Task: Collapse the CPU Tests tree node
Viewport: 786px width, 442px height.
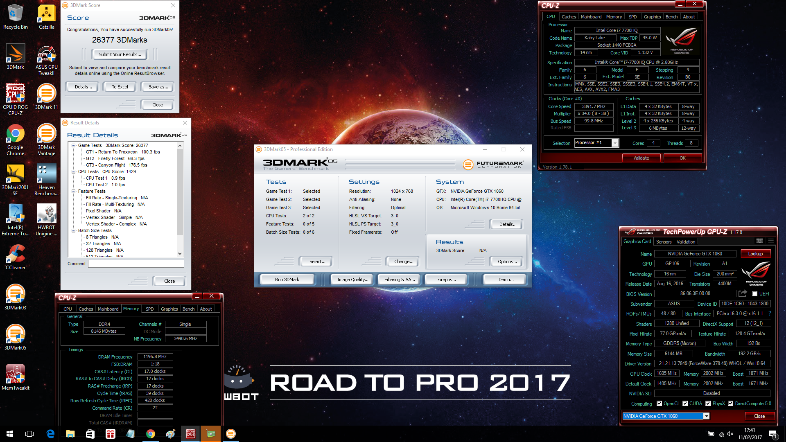Action: point(73,171)
